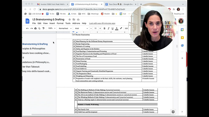Open a new browser tab
Image resolution: width=209 pixels, height=117 pixels.
[x=141, y=4]
